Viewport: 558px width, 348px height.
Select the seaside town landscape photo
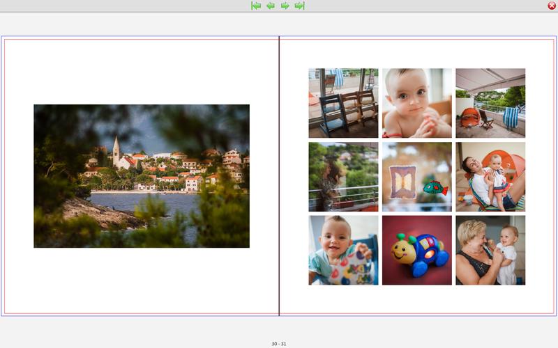[142, 176]
